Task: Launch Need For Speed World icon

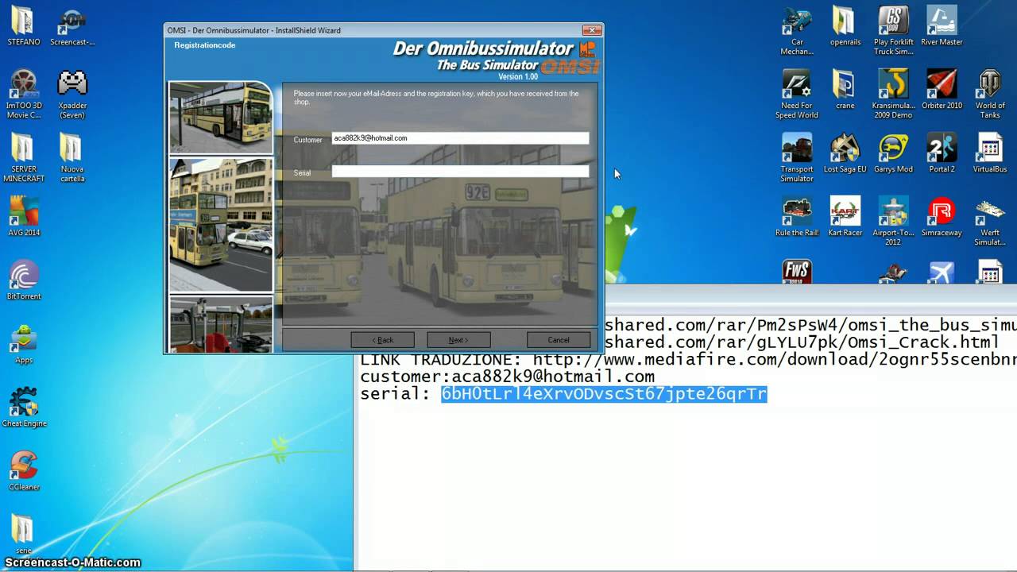Action: (x=797, y=95)
